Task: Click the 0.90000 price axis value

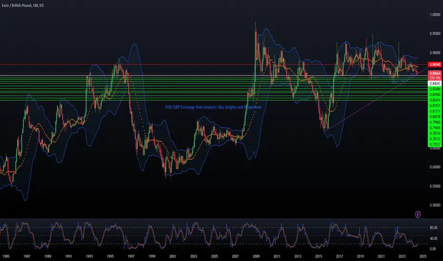Action: pyautogui.click(x=435, y=53)
